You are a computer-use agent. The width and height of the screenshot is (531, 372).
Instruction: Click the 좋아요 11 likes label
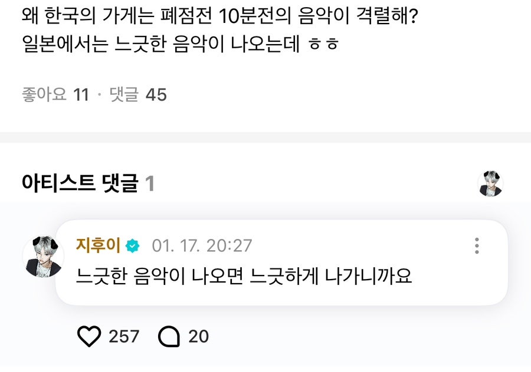click(55, 94)
